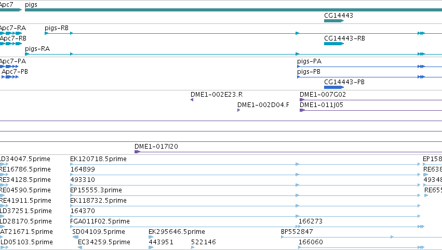Select the DME1-017I20 feature label
This screenshot has height=250, width=442.
click(x=156, y=147)
